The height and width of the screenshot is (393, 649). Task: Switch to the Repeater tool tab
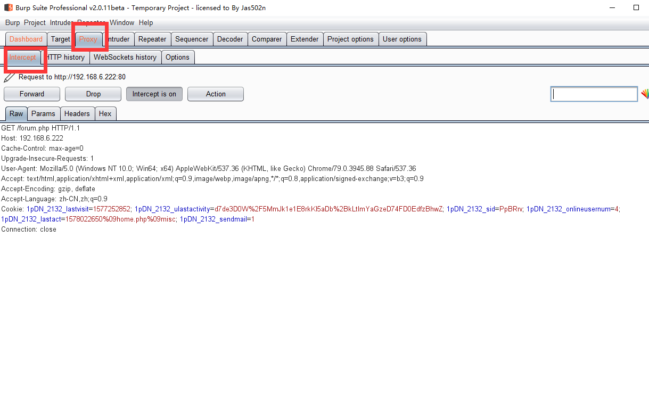152,39
